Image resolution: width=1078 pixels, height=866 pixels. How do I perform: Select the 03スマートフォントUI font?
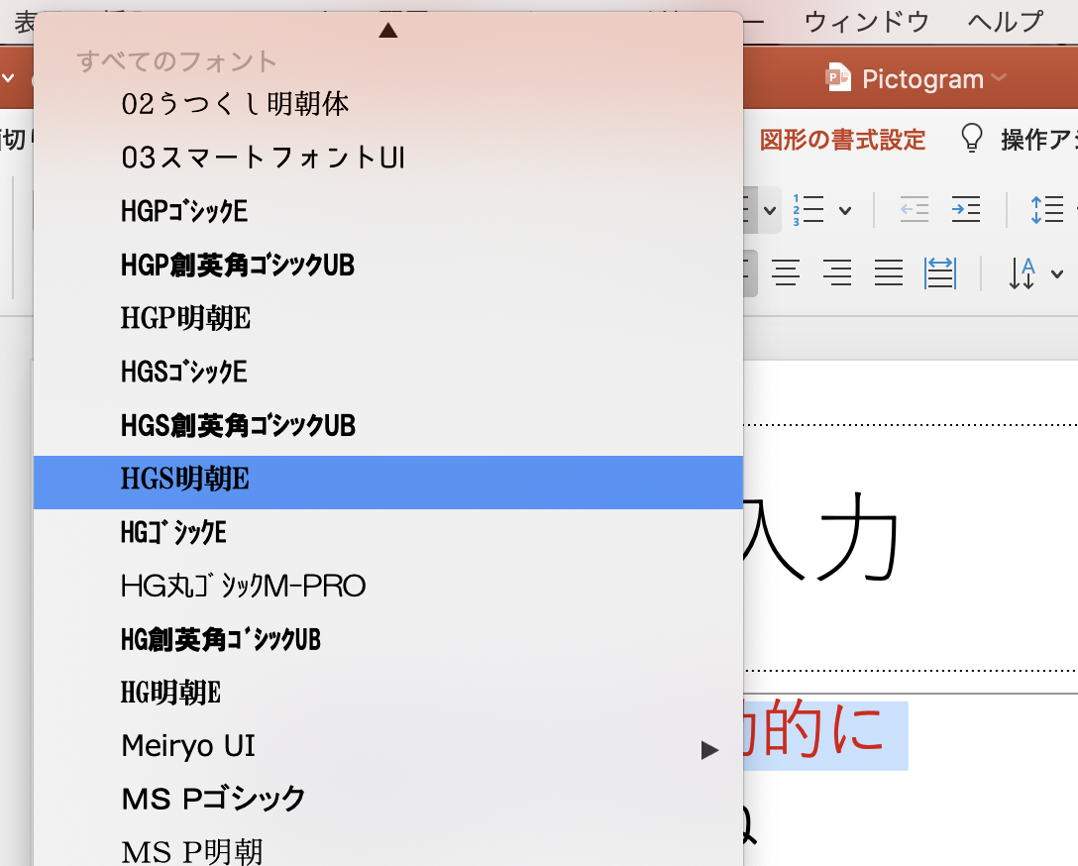[388, 159]
